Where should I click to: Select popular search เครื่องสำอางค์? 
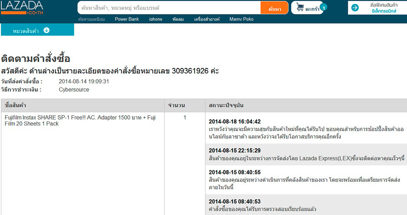207,19
